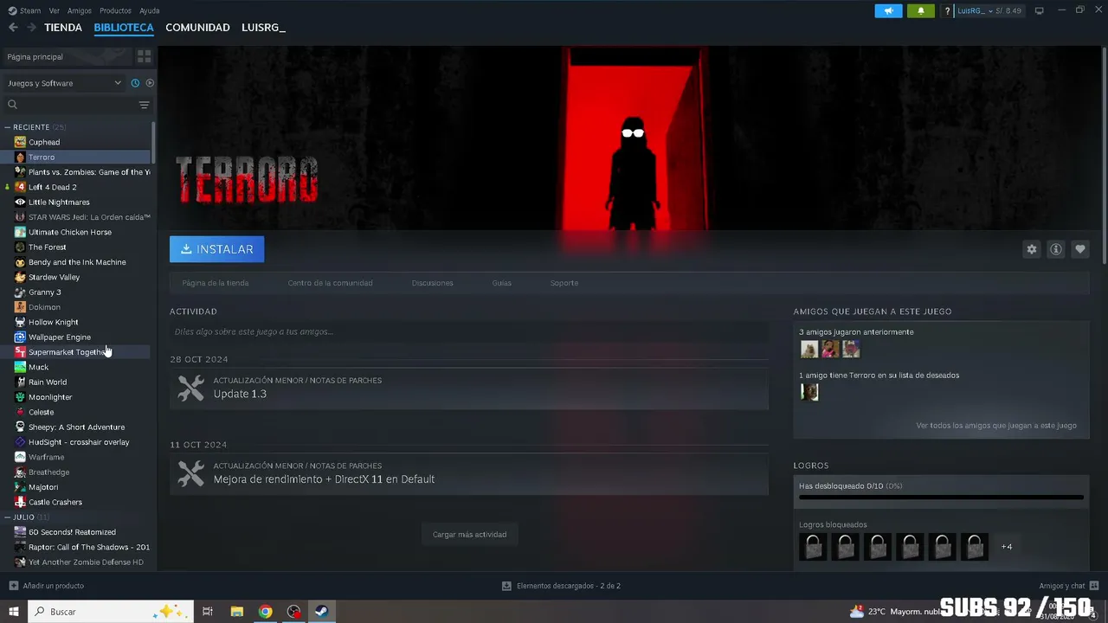Open the Windows Start menu
Screen dimensions: 1108x623
tap(14, 612)
